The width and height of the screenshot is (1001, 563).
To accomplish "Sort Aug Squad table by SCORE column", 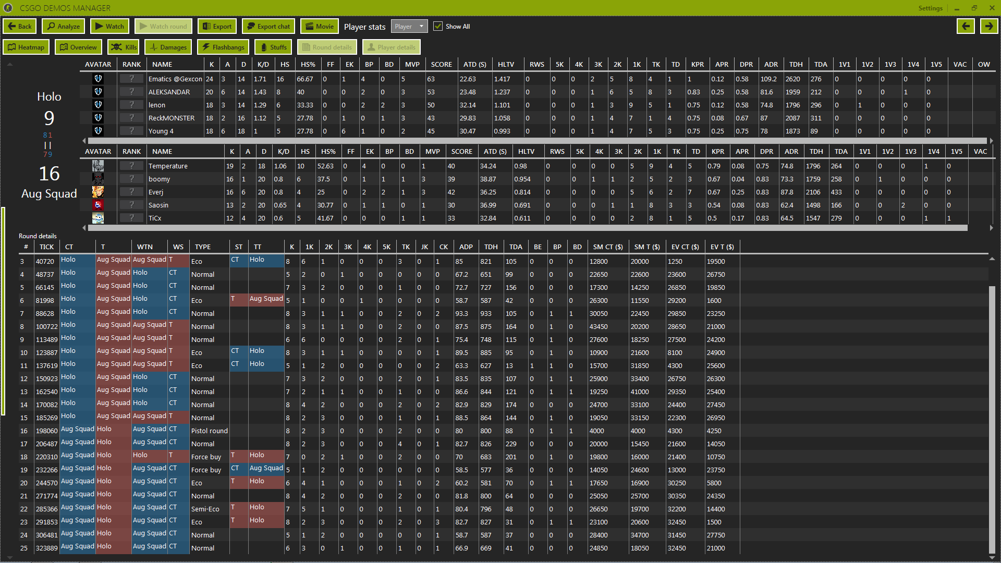I will [462, 151].
